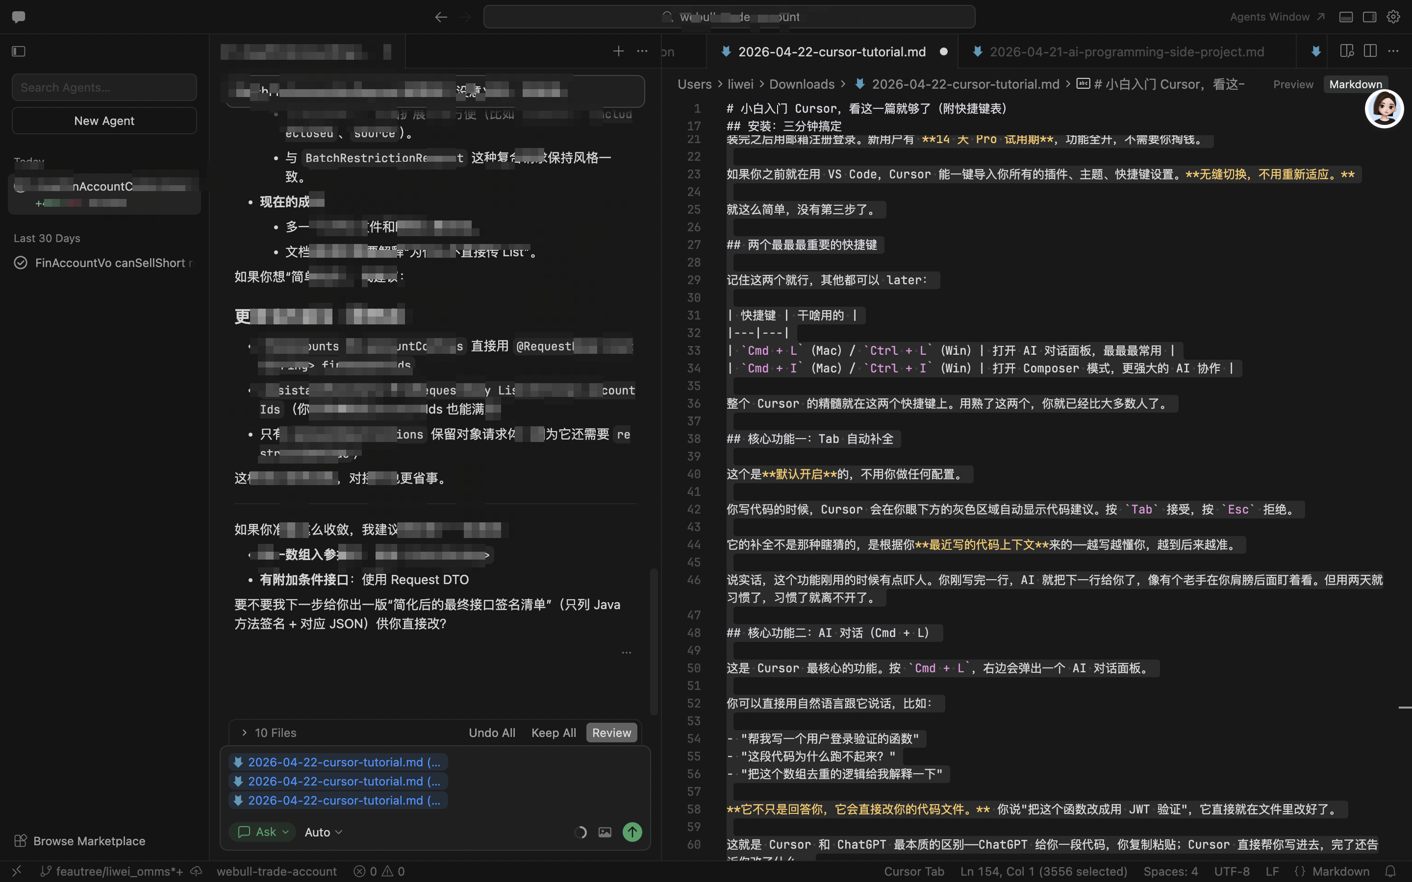Click the errors count icon in status bar
1412x882 pixels.
pyautogui.click(x=359, y=872)
